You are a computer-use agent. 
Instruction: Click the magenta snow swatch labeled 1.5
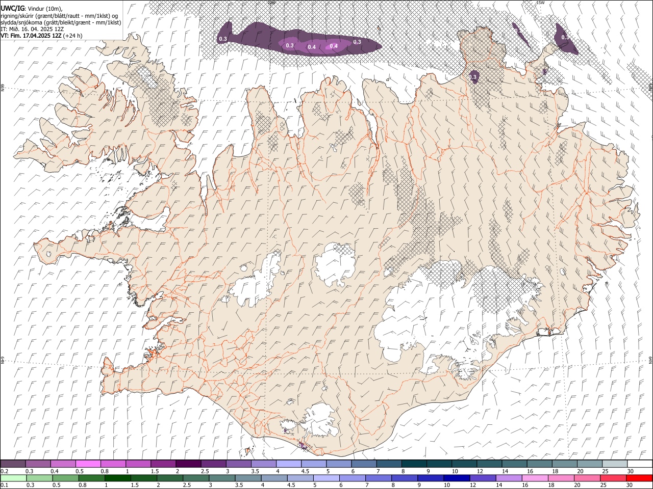(x=163, y=464)
